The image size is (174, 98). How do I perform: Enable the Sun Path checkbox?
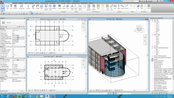pos(13,45)
